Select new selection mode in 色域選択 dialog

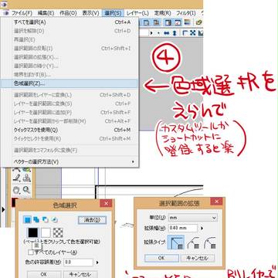27,219
